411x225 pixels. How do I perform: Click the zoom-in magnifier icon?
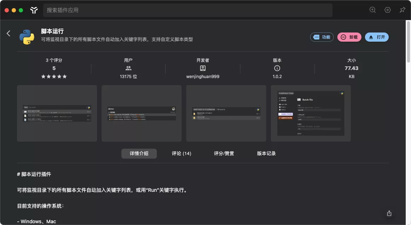pyautogui.click(x=372, y=10)
